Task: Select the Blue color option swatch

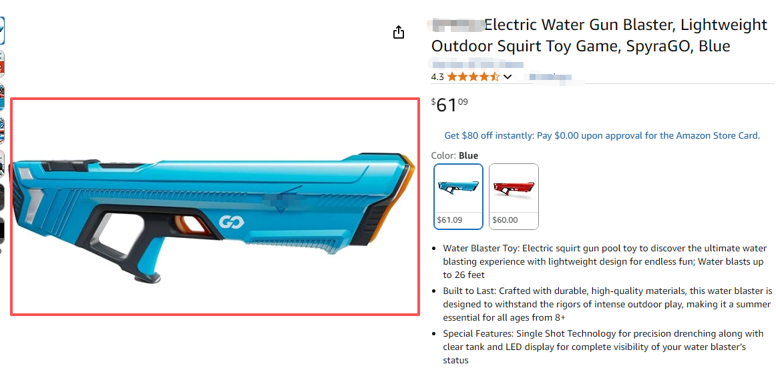Action: point(458,196)
